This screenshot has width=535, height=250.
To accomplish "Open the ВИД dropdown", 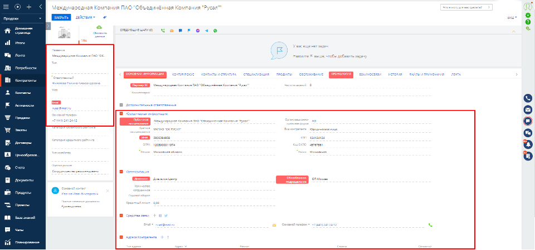I will tap(512, 17).
